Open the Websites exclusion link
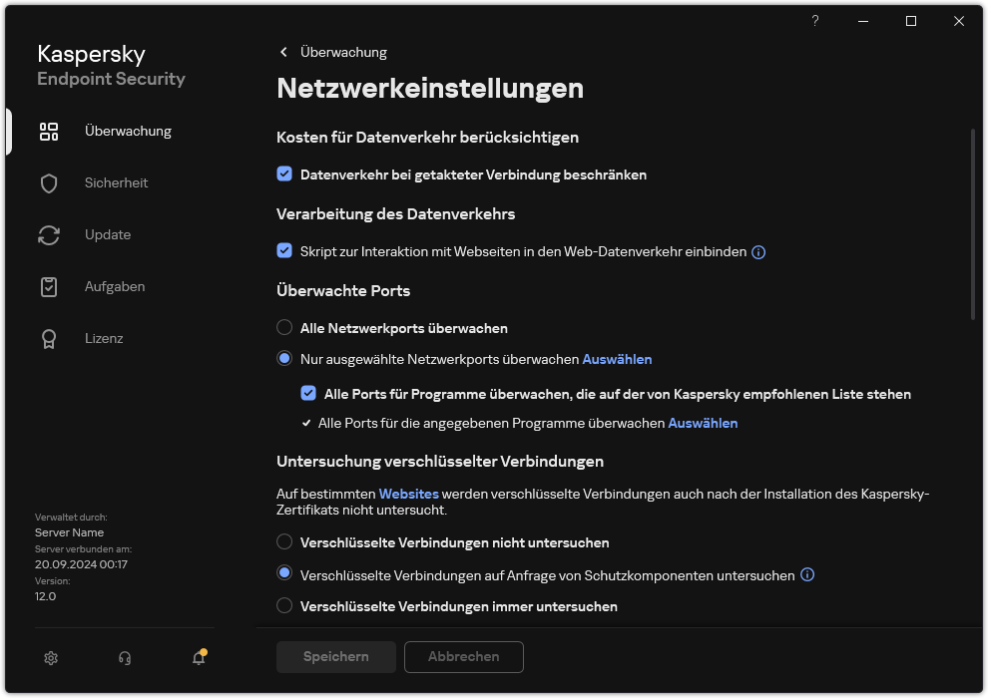The image size is (988, 698). pyautogui.click(x=410, y=494)
